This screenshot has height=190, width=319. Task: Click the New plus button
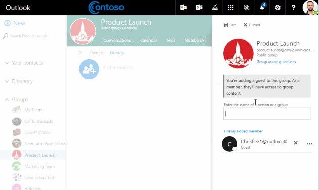point(15,23)
